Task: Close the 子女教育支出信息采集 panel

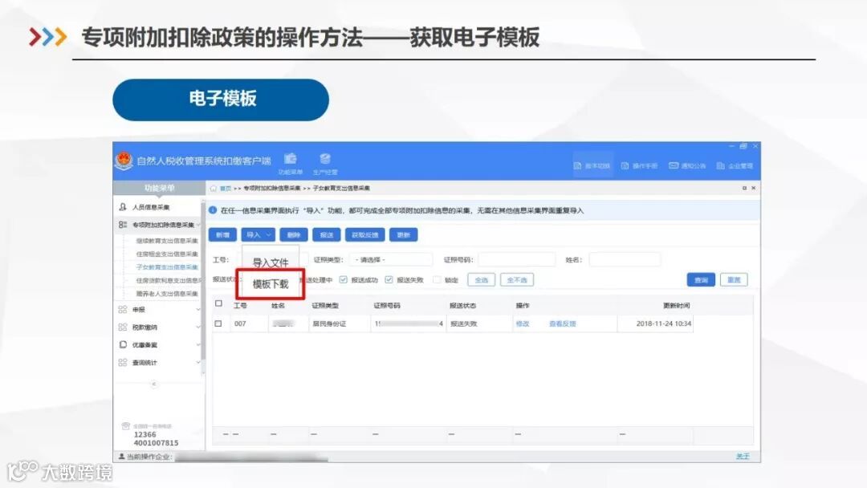Action: point(753,189)
